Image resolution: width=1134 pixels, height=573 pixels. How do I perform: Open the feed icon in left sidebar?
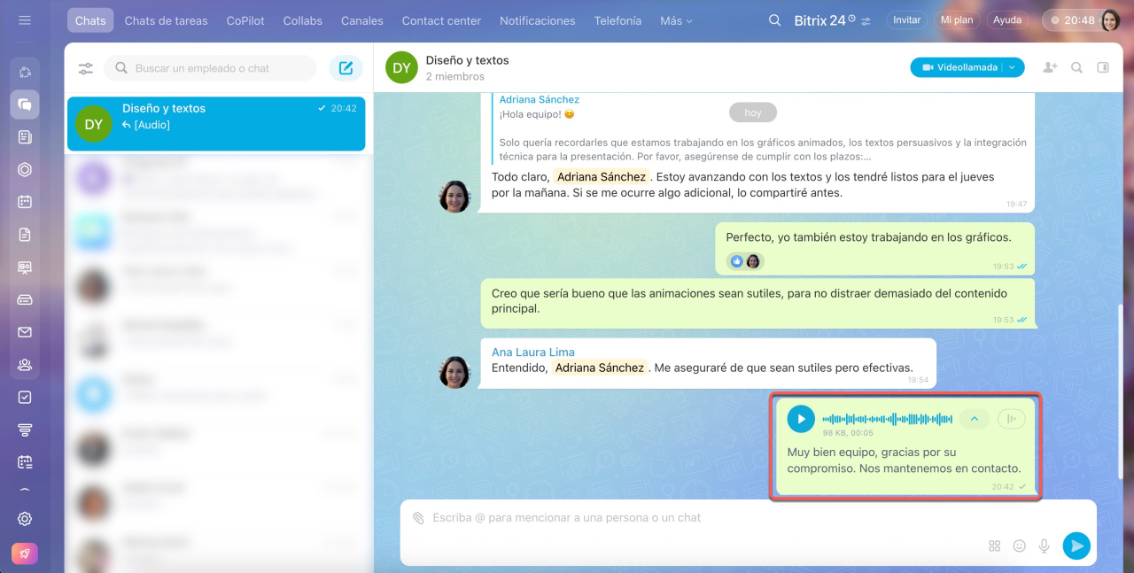click(25, 137)
